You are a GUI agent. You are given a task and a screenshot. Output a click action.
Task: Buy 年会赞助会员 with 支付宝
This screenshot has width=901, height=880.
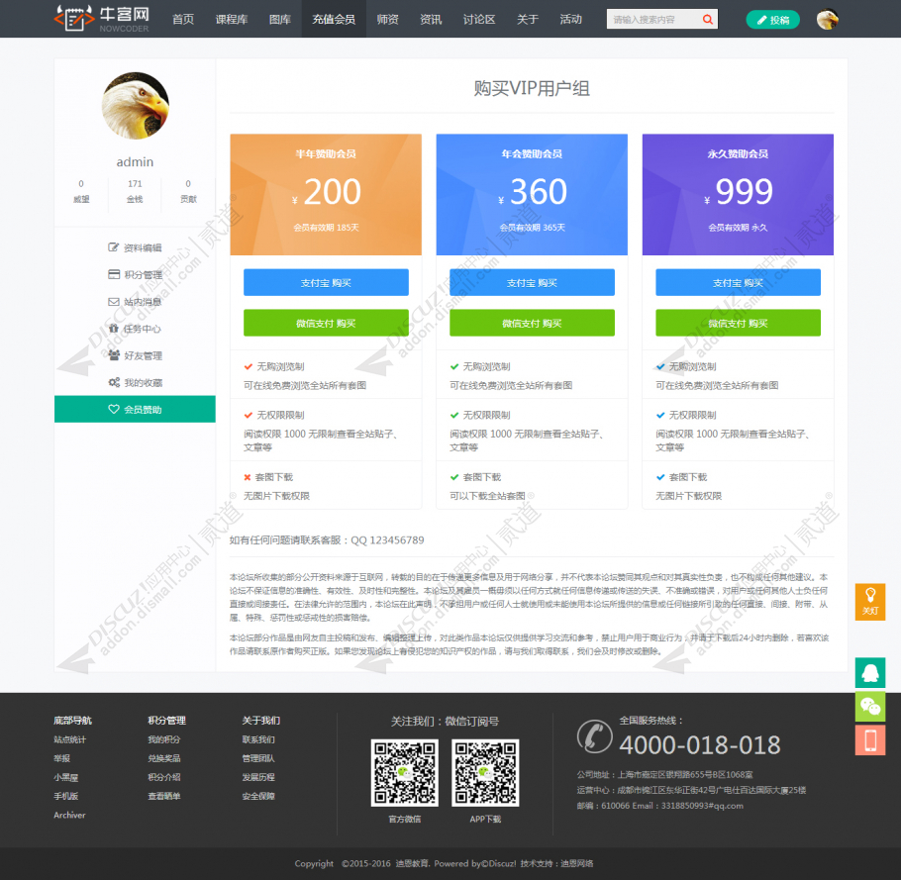532,283
